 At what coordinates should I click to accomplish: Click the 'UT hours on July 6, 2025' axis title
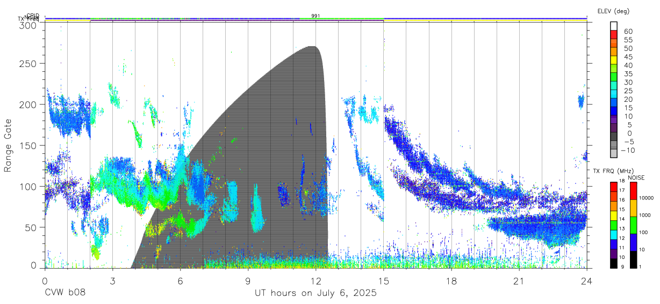tap(315, 294)
